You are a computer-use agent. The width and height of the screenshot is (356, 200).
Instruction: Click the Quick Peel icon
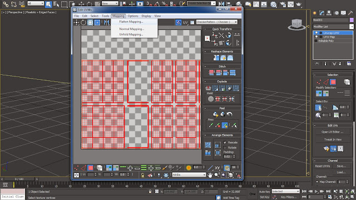click(215, 114)
